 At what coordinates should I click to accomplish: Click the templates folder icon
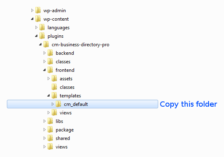(54, 96)
